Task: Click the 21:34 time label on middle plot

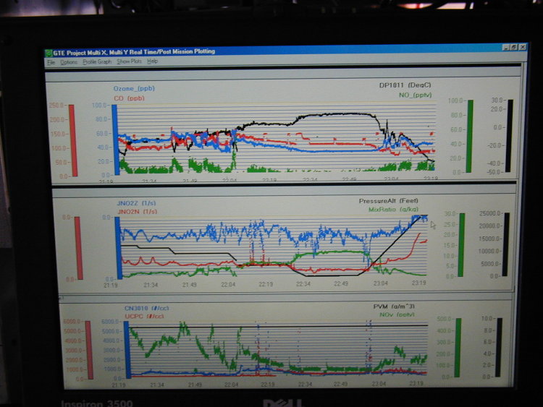Action: pyautogui.click(x=151, y=285)
